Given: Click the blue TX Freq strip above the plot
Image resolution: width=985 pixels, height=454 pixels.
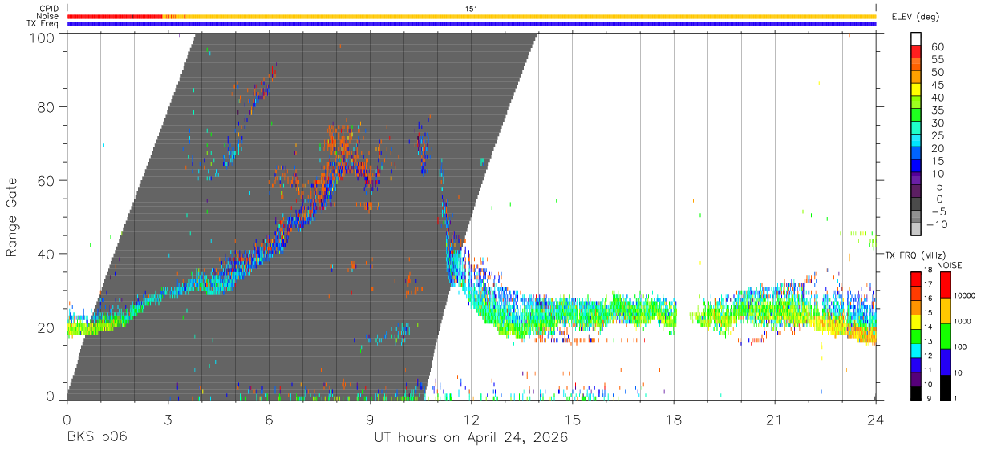Looking at the screenshot, I should (472, 24).
